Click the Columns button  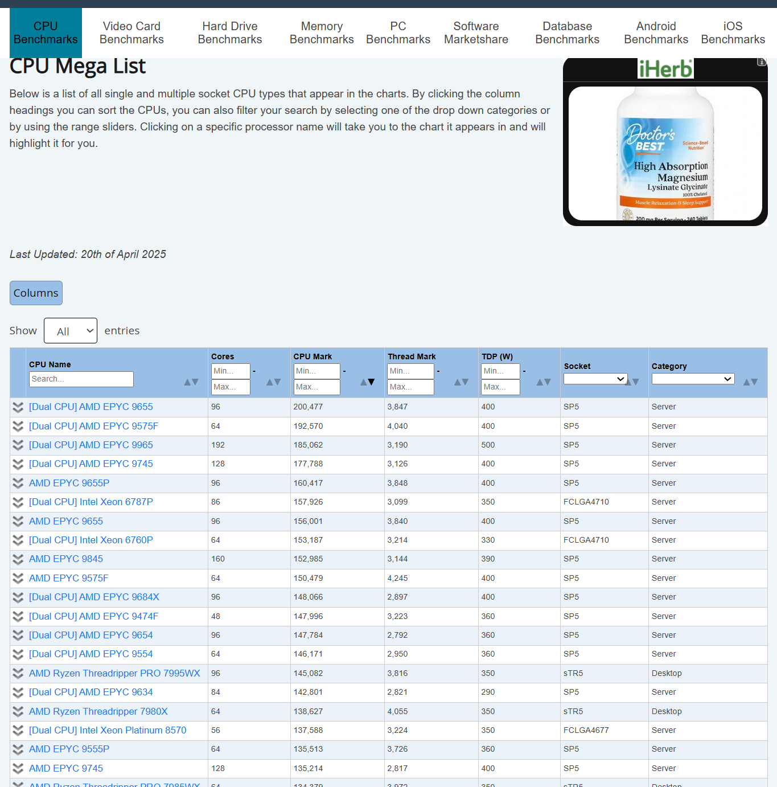click(x=36, y=293)
